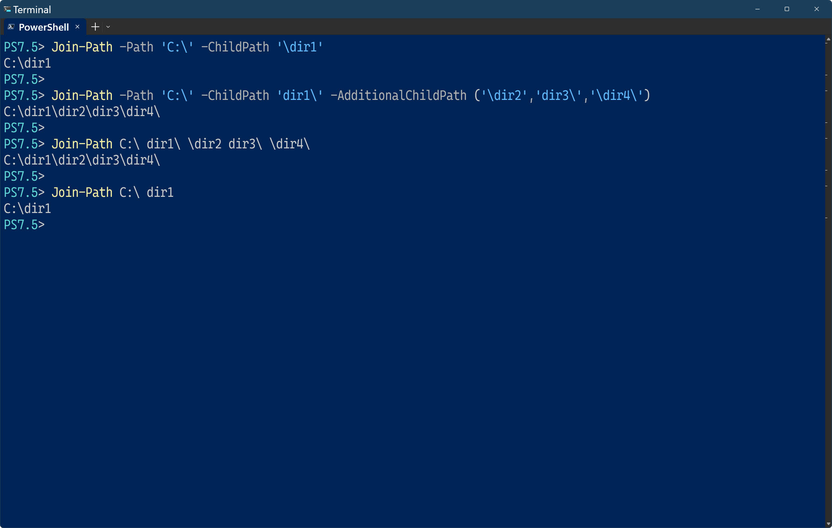Click the '\dir1' string in first command
The height and width of the screenshot is (528, 832).
click(300, 47)
